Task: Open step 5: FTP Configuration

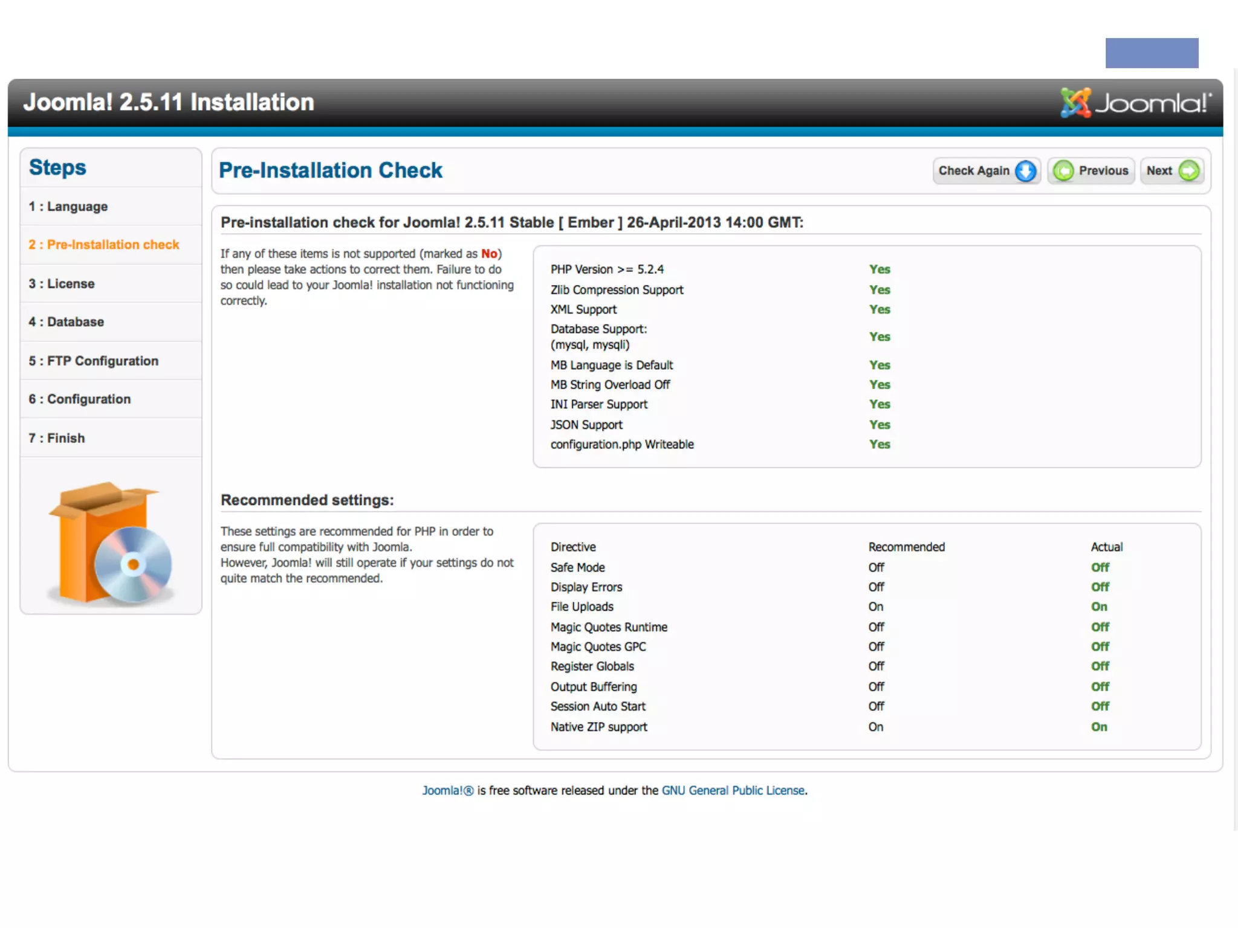Action: coord(94,361)
